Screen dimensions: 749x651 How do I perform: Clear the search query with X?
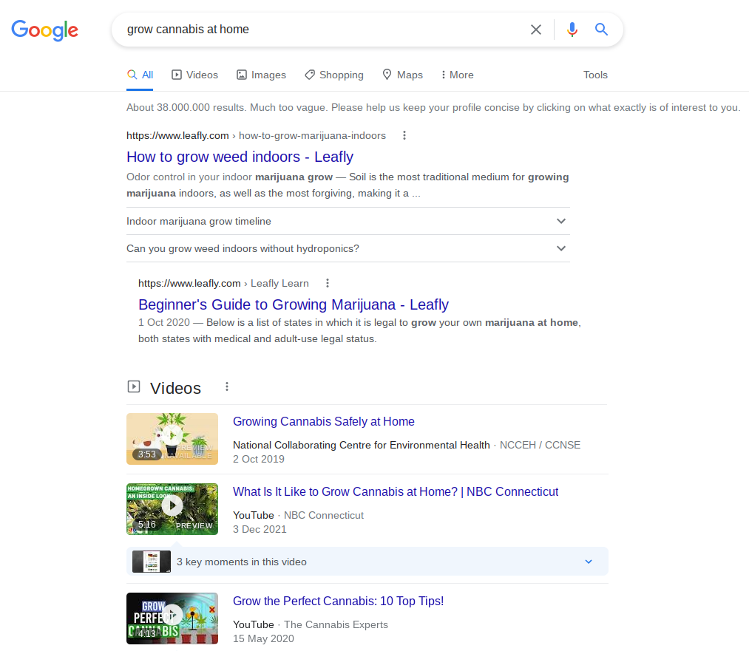coord(536,30)
